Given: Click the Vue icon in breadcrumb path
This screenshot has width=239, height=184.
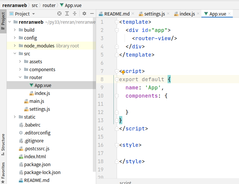Looking at the screenshot, I should pyautogui.click(x=61, y=5).
